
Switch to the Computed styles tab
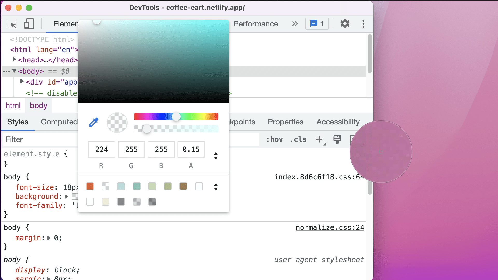point(59,122)
